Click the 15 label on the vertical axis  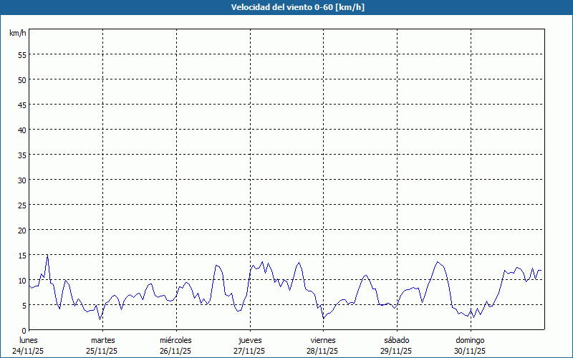click(22, 255)
